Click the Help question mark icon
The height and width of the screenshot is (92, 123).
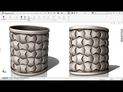coord(114,13)
